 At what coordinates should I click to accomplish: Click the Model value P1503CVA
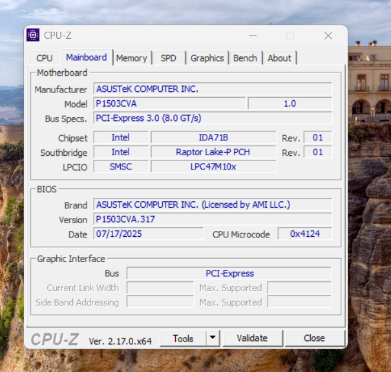tap(169, 104)
